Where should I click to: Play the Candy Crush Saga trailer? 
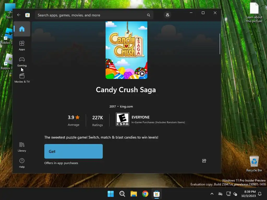pyautogui.click(x=142, y=74)
